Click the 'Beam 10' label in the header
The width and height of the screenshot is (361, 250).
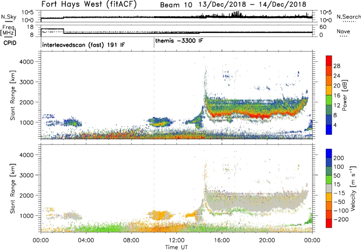click(176, 5)
